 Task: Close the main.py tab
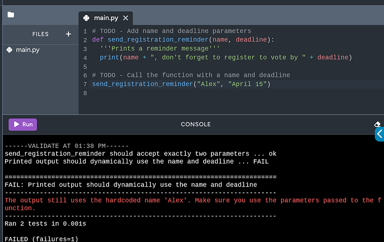[x=126, y=18]
